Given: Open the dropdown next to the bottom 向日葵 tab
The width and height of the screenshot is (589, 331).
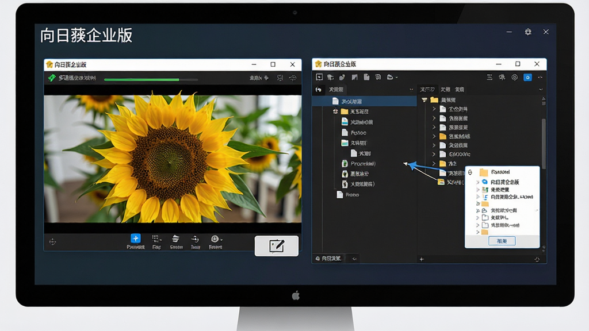Looking at the screenshot, I should point(354,259).
